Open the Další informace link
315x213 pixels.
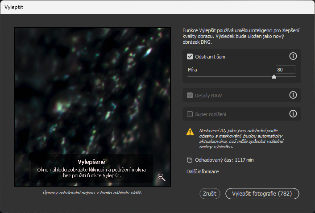tap(203, 171)
